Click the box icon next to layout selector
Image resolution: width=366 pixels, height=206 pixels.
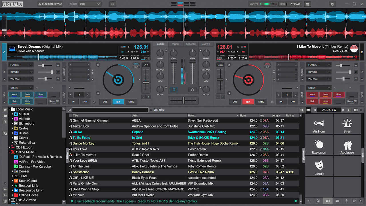click(113, 4)
